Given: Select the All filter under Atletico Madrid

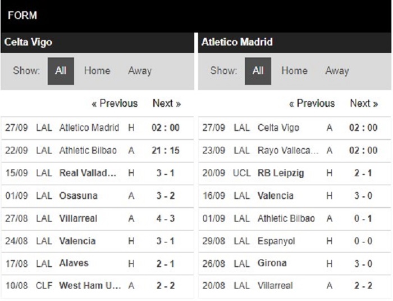Looking at the screenshot, I should 258,71.
